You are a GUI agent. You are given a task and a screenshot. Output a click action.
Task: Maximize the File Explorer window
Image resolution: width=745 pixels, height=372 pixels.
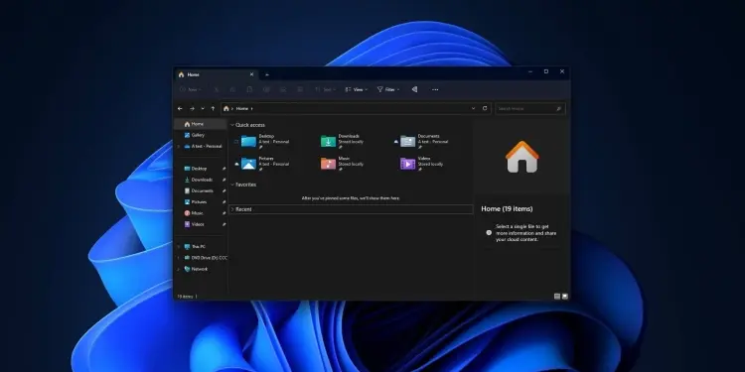coord(546,71)
